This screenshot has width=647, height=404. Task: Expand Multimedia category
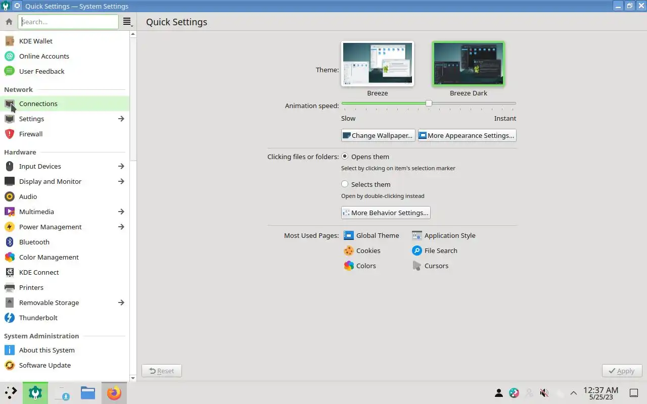(x=121, y=212)
